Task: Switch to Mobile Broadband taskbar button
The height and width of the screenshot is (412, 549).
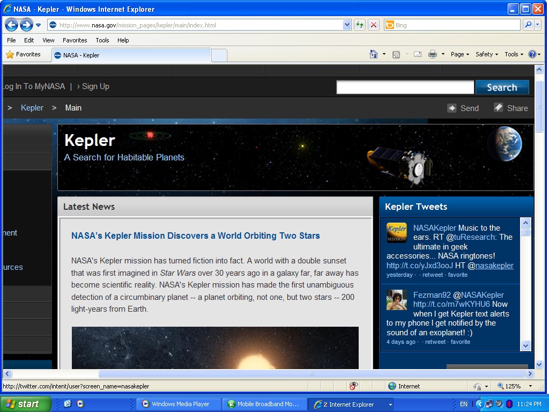Action: (265, 404)
